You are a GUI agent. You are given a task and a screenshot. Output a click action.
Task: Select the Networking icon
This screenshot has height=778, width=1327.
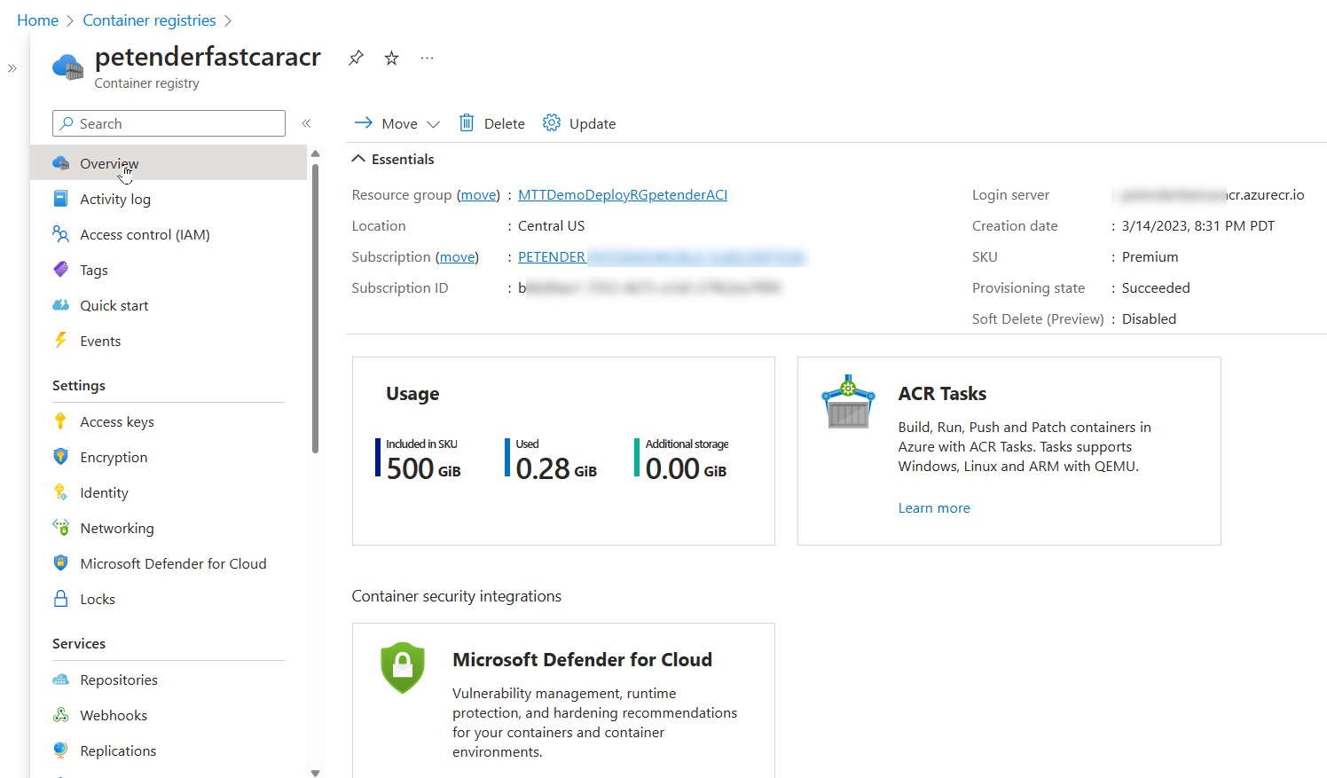click(x=60, y=528)
